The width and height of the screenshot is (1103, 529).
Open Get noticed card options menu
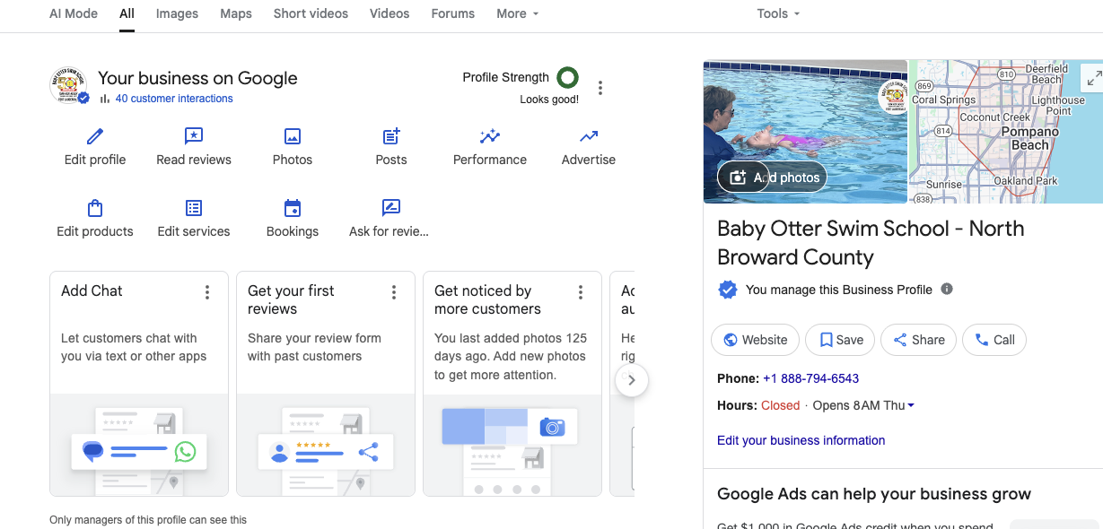coord(581,292)
